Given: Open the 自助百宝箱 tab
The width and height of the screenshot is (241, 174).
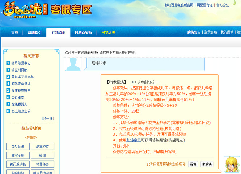Looking at the screenshot, I should pos(83,33).
